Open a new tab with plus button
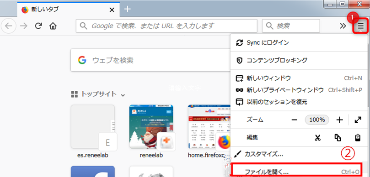This screenshot has height=177, width=370. point(128,9)
